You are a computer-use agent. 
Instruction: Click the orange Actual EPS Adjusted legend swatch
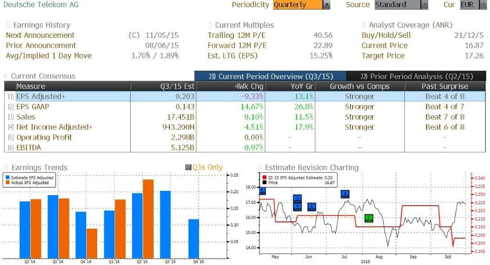coord(8,183)
